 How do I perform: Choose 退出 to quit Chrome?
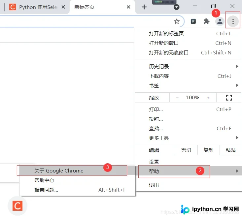188,185
